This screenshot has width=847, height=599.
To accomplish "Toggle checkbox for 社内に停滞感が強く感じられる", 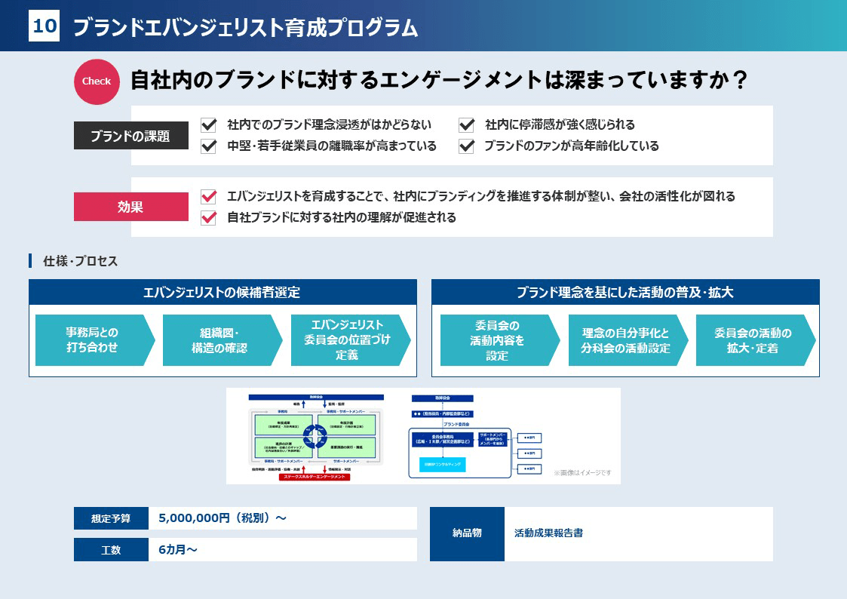I will click(x=466, y=124).
